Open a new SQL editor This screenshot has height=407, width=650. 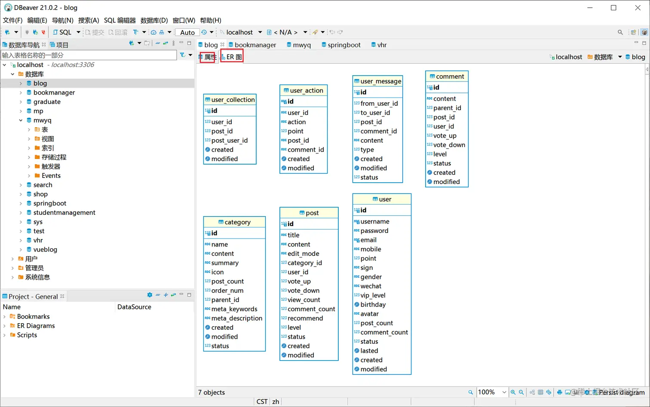click(x=62, y=32)
